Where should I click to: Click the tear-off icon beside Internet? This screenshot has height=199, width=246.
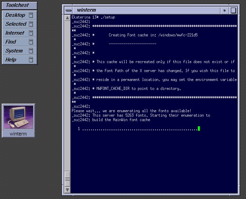[31, 33]
